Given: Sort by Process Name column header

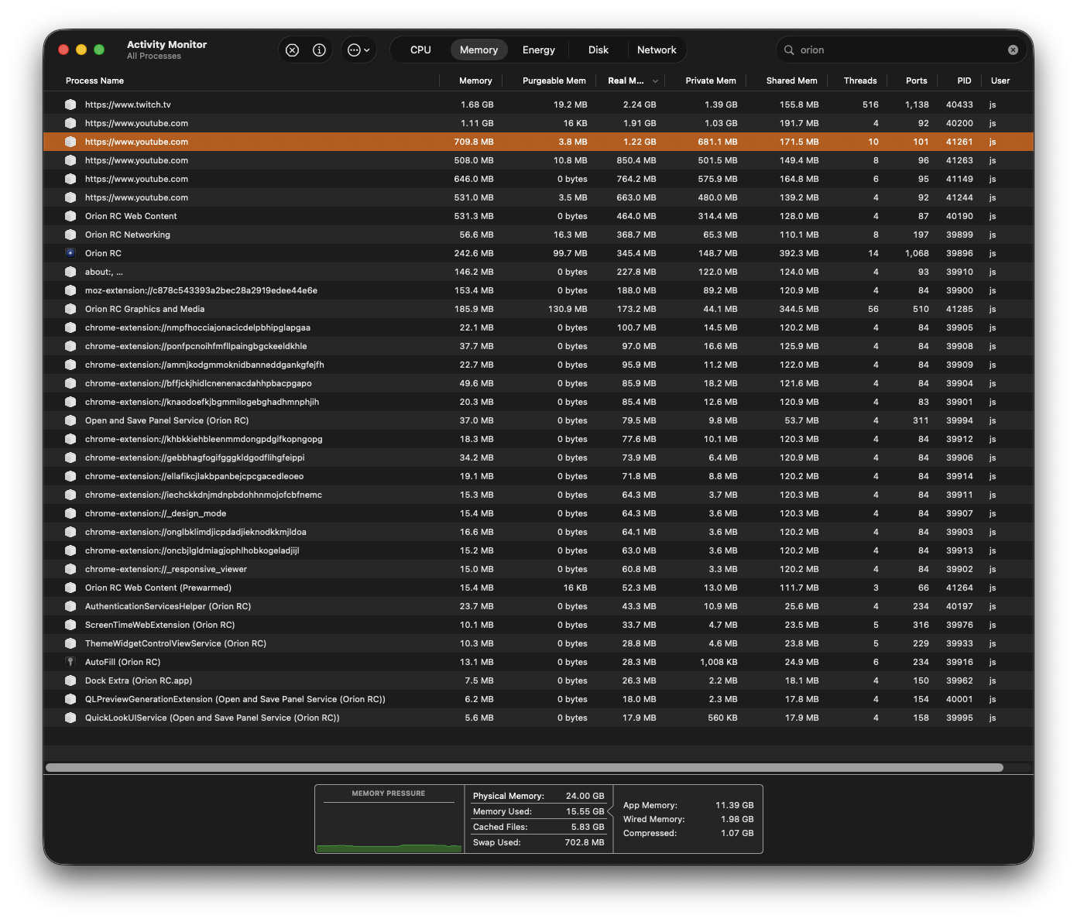Looking at the screenshot, I should pyautogui.click(x=94, y=81).
